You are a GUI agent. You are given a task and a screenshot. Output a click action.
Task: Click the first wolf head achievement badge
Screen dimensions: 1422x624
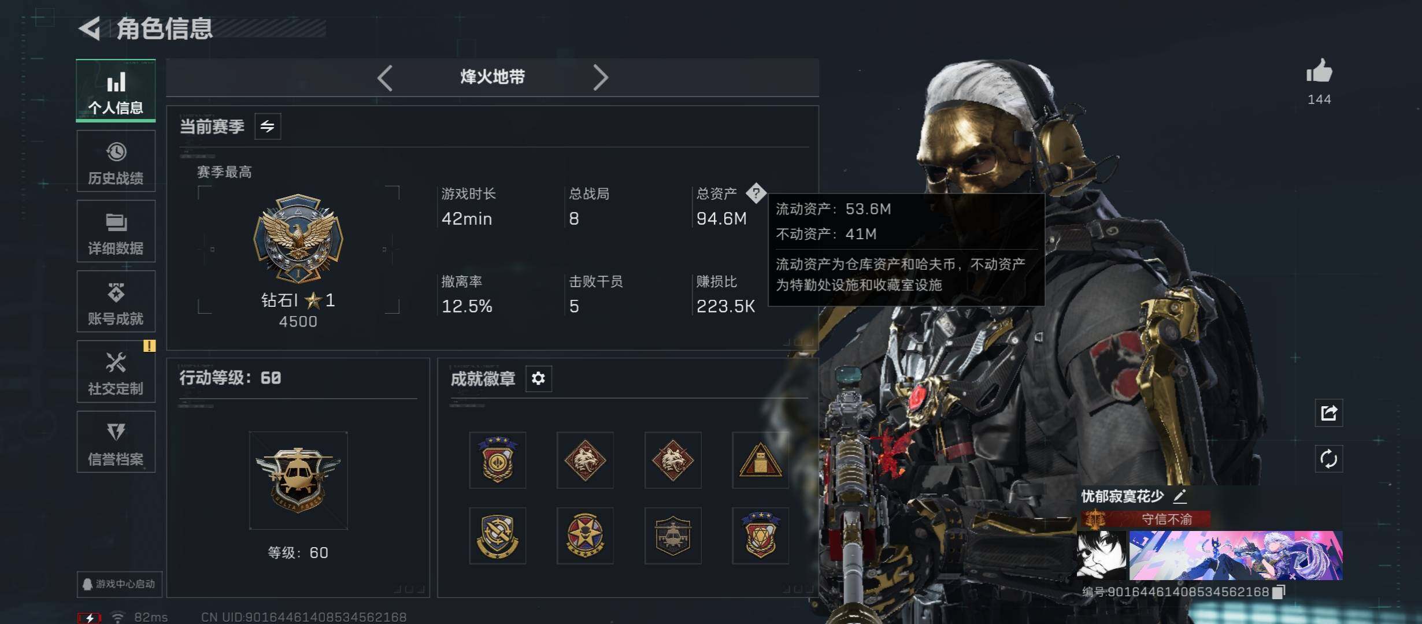point(585,460)
